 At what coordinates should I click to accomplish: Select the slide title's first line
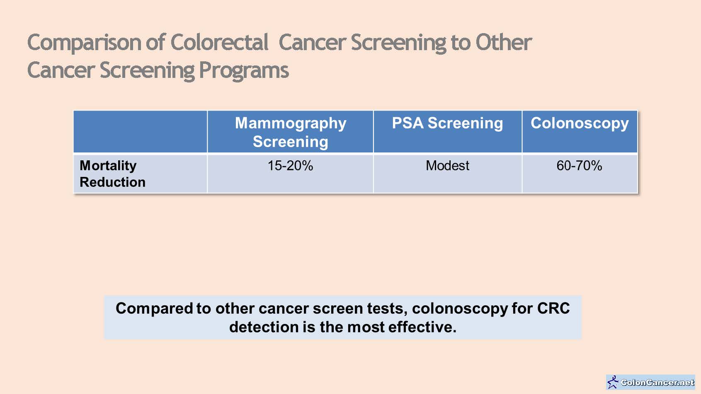click(279, 42)
